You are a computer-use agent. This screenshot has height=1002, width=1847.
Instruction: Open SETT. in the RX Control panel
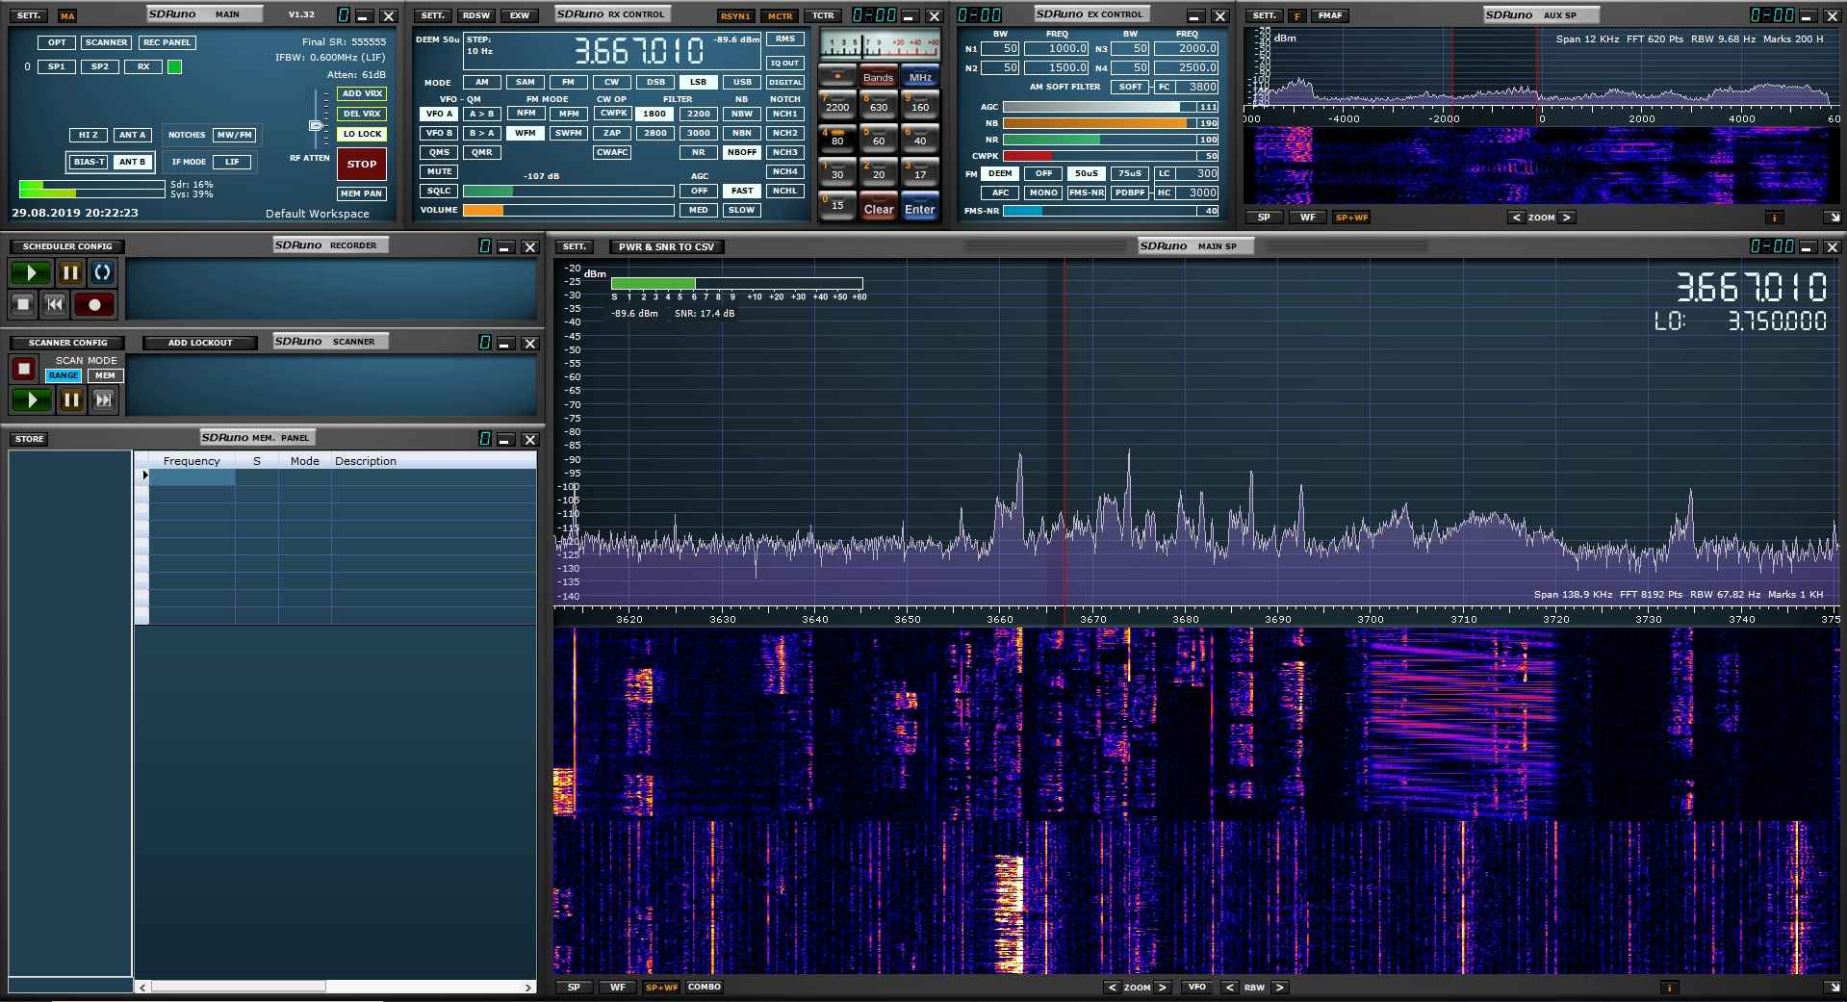433,15
